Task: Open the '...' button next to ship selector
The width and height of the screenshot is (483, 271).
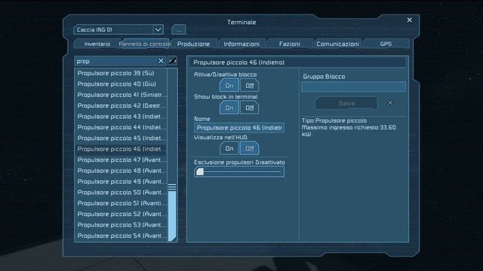Action: [x=179, y=30]
